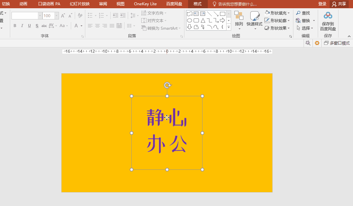Insert a Rectangle shape
This screenshot has width=353, height=206.
[x=223, y=14]
